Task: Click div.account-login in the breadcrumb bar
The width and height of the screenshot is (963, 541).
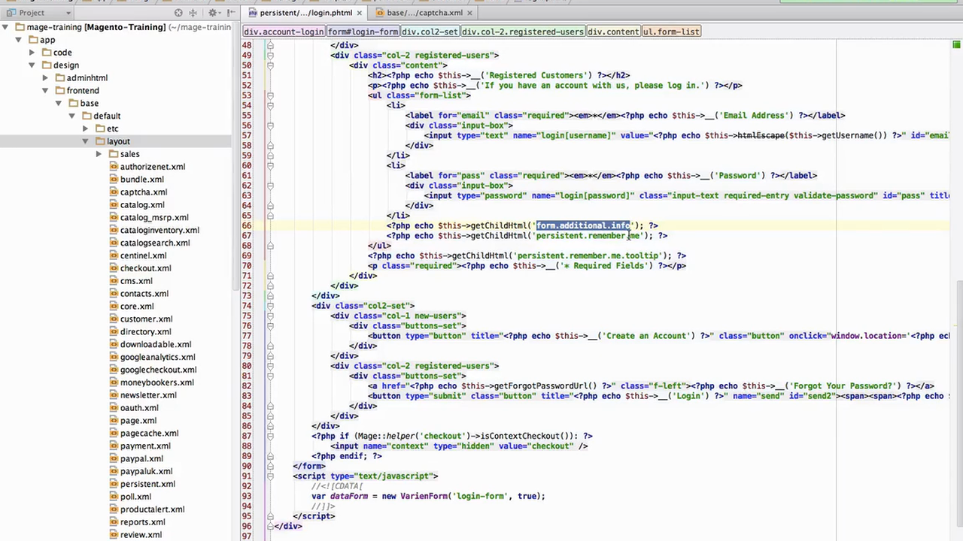Action: coord(283,32)
